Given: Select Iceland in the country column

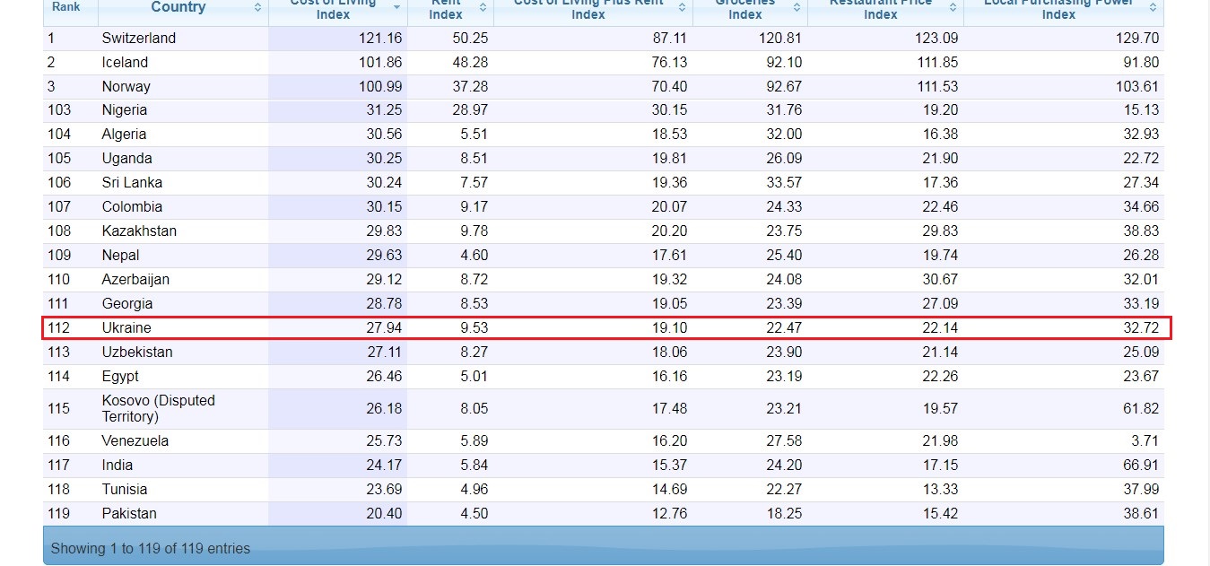Looking at the screenshot, I should pyautogui.click(x=125, y=63).
